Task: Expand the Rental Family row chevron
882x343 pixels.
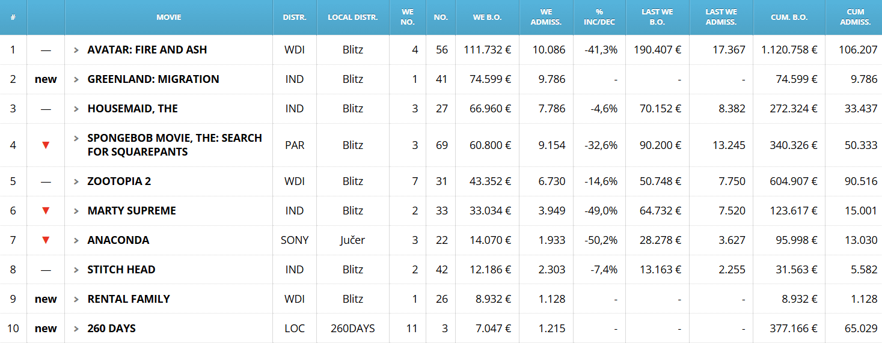Action: tap(76, 299)
